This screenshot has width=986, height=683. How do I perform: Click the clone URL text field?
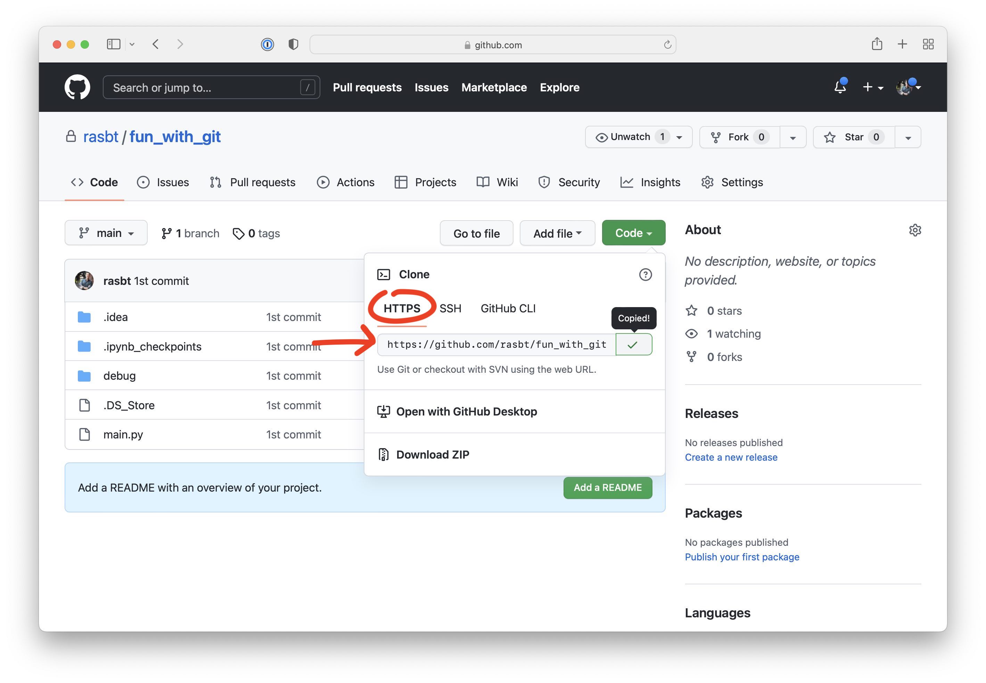[x=496, y=345]
